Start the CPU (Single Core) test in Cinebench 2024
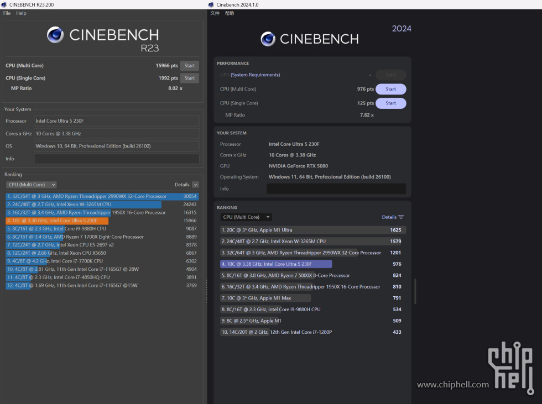This screenshot has height=404, width=542. pos(390,103)
